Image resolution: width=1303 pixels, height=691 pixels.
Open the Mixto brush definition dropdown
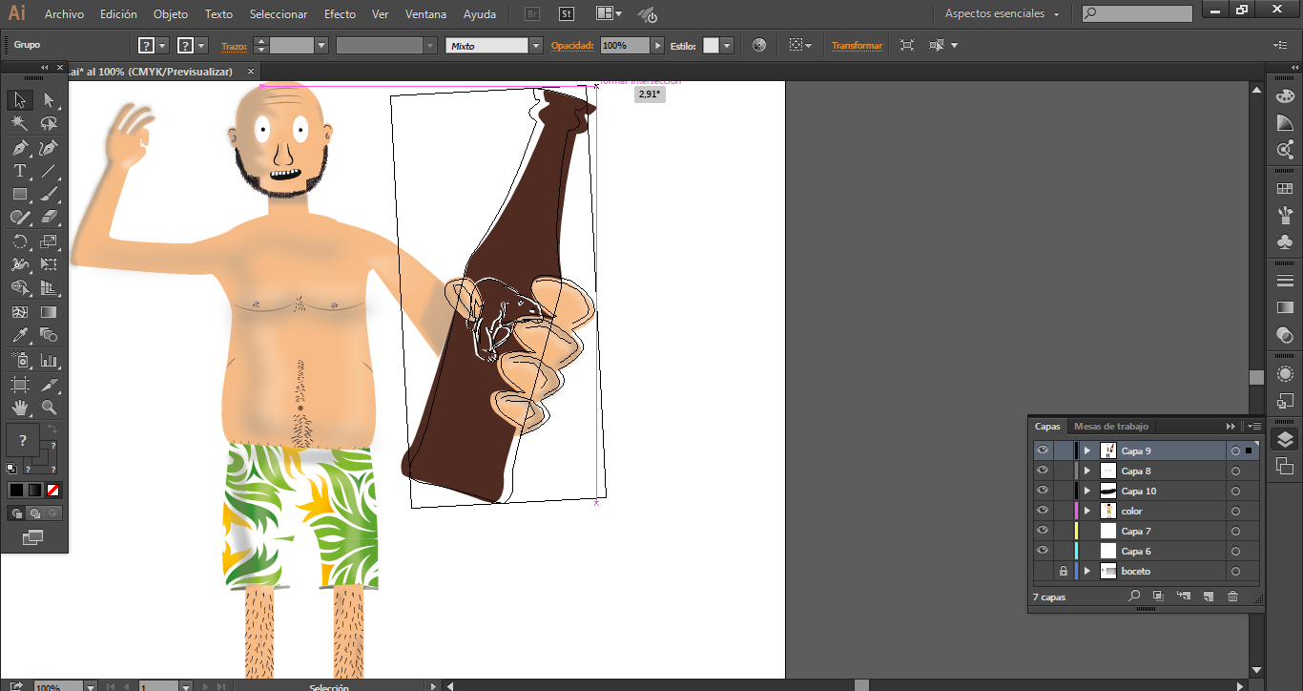pos(536,46)
